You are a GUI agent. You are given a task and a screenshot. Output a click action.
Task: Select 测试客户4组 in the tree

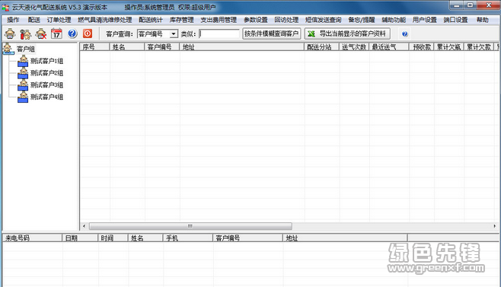(x=46, y=97)
